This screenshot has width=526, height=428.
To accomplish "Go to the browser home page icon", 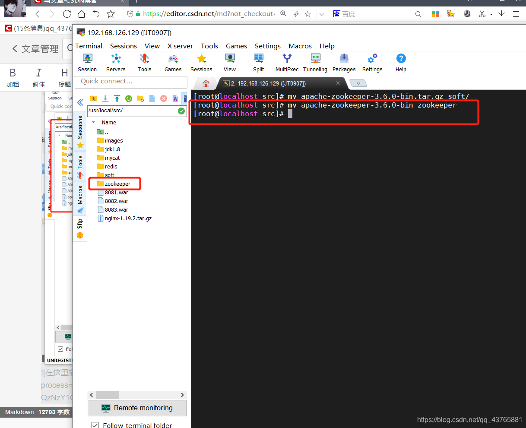I will click(81, 14).
